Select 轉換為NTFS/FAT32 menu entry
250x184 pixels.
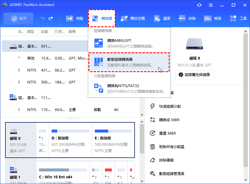pos(129,89)
